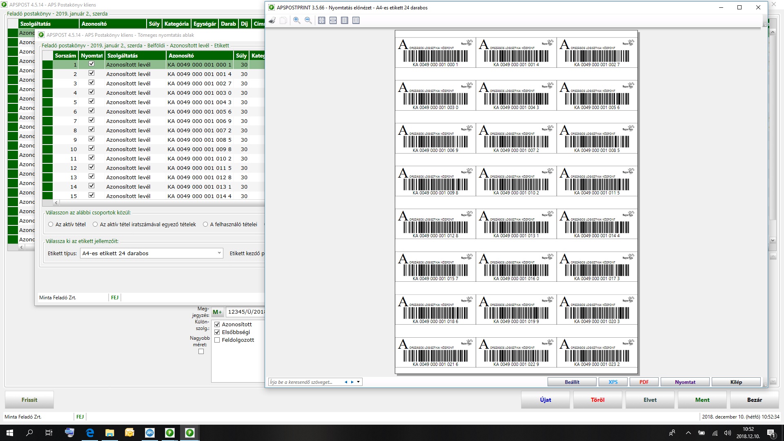Switch to single page view icon
Image resolution: width=784 pixels, height=441 pixels.
pyautogui.click(x=345, y=20)
